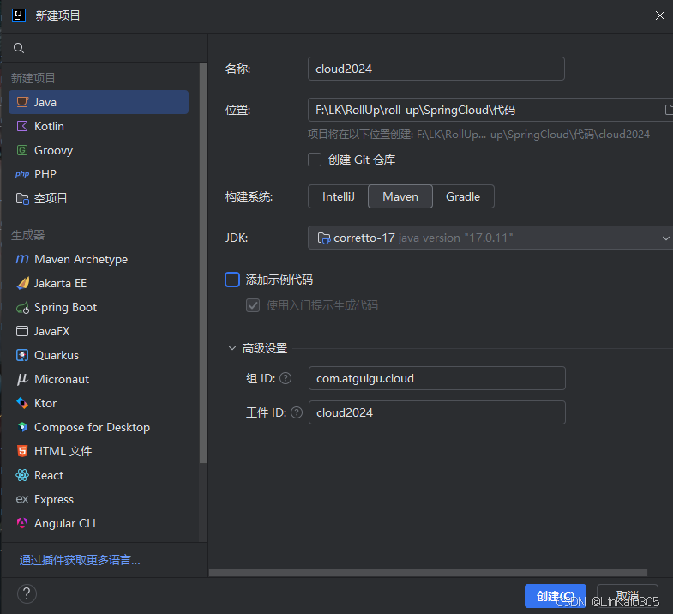Select the Java project icon
The height and width of the screenshot is (614, 673).
click(x=22, y=102)
